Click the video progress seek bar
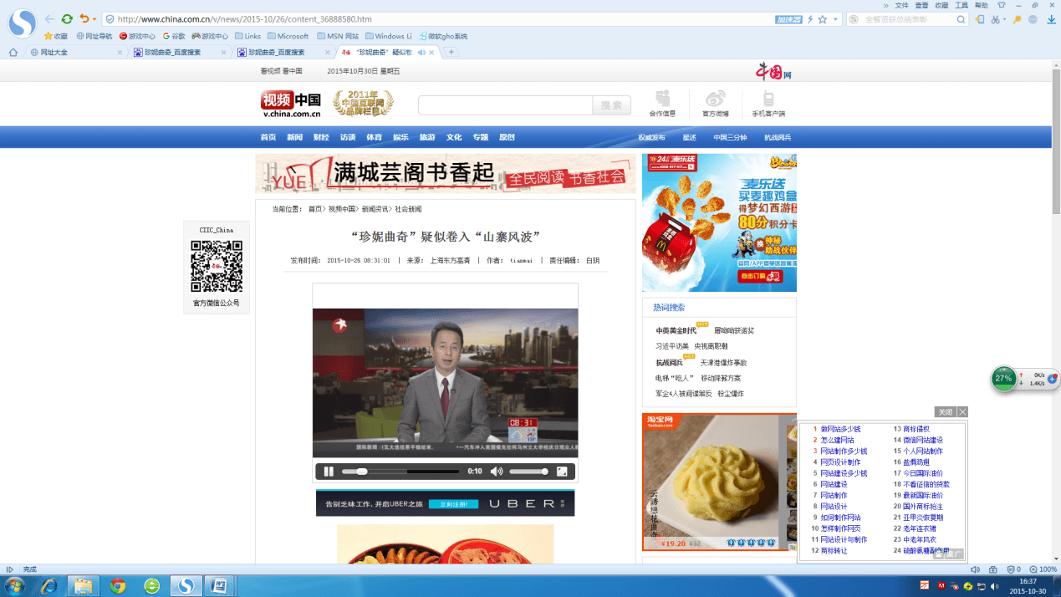The image size is (1061, 597). (x=401, y=472)
